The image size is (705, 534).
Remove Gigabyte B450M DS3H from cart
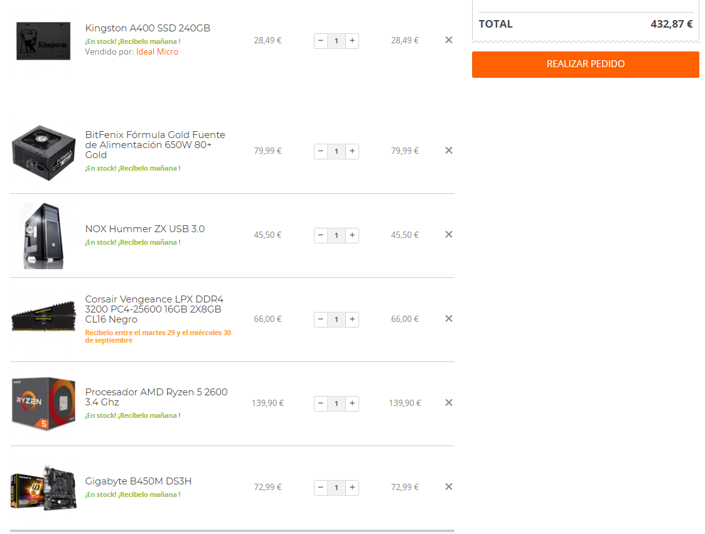coord(449,487)
